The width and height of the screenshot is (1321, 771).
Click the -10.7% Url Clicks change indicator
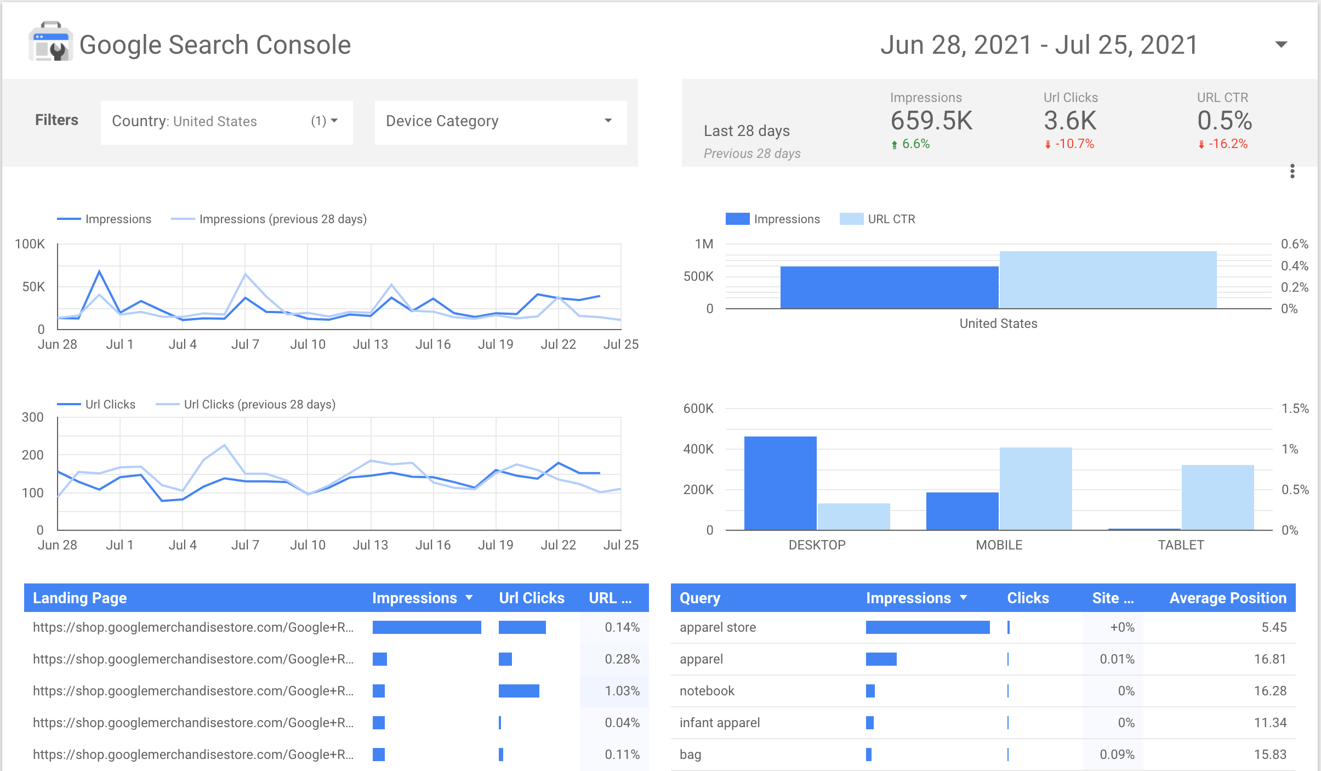1069,144
